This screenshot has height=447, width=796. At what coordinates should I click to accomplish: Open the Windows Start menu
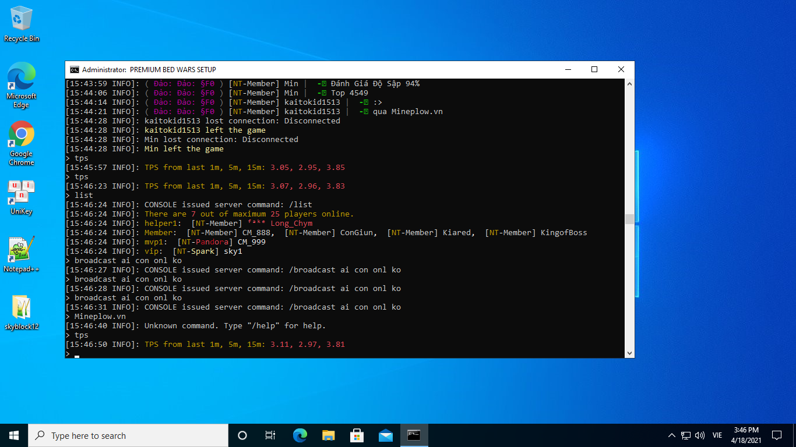point(14,435)
